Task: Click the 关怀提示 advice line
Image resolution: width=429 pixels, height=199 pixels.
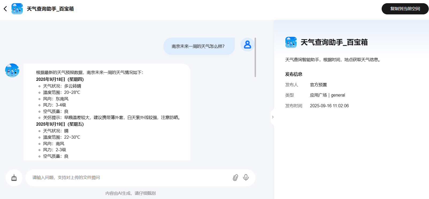Action: [113, 117]
